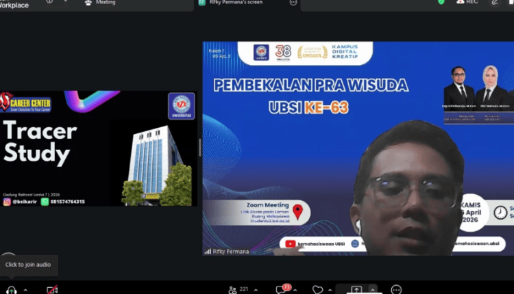Click the Join Audio headphone icon

12,290
